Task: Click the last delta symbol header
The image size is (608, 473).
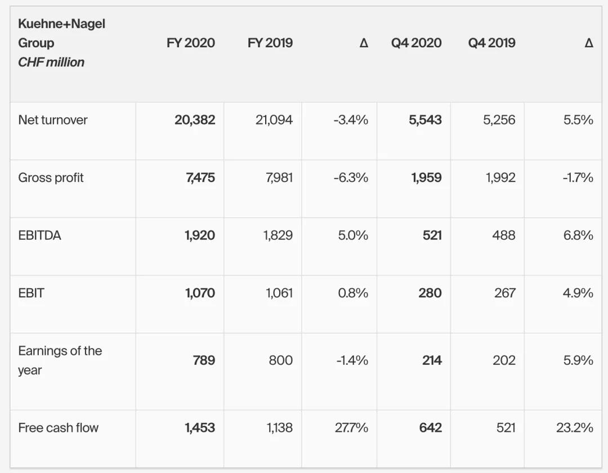Action: point(588,43)
